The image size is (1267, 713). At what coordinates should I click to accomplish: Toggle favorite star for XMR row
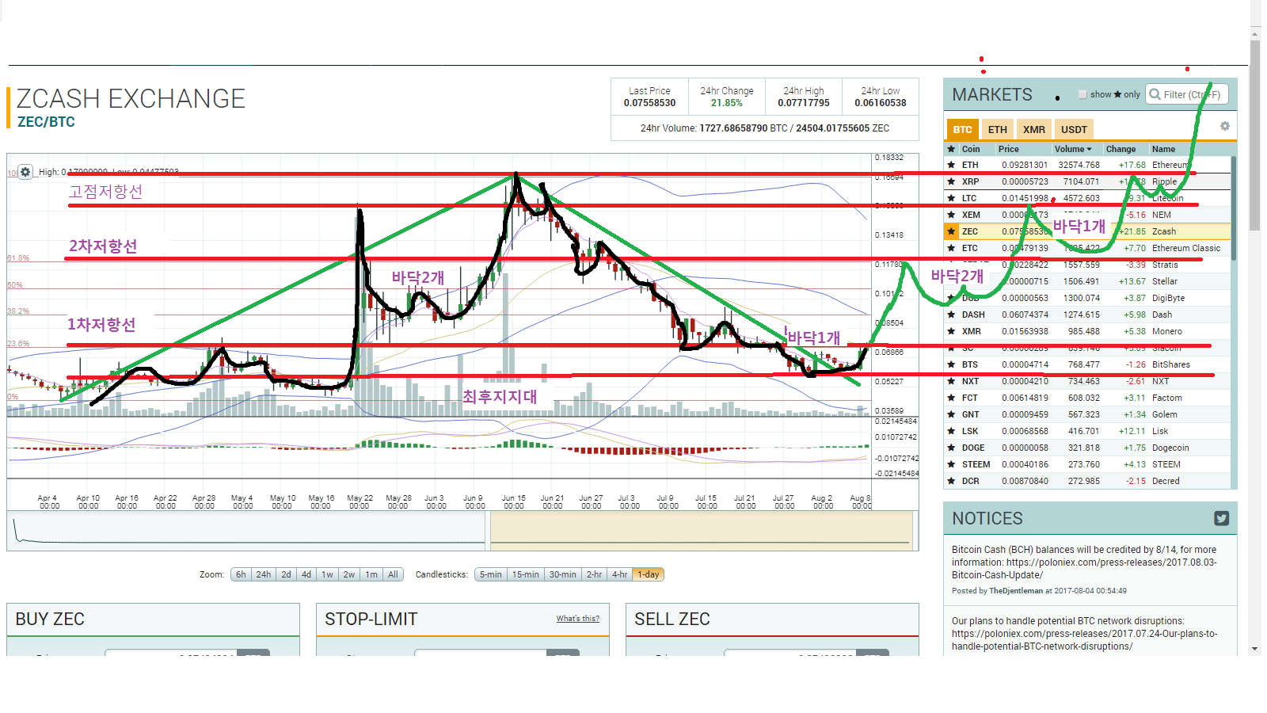[x=952, y=331]
